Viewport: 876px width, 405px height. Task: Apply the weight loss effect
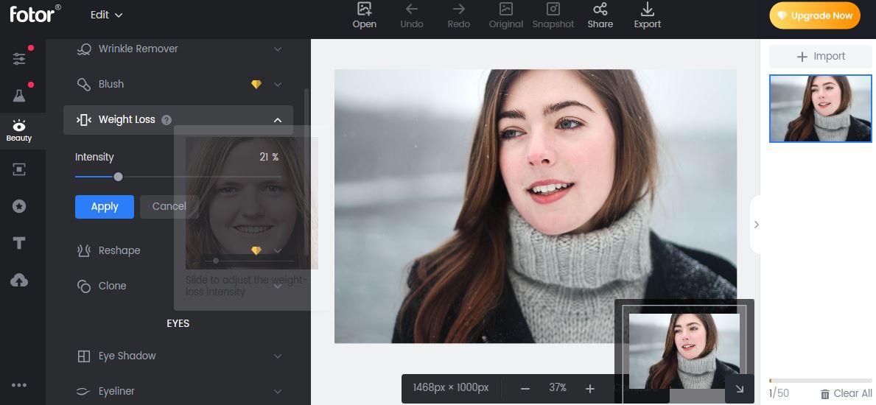[x=105, y=207]
